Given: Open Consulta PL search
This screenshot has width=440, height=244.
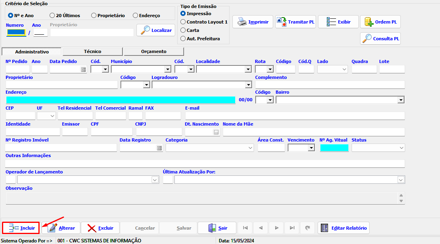Looking at the screenshot, I should tap(380, 39).
